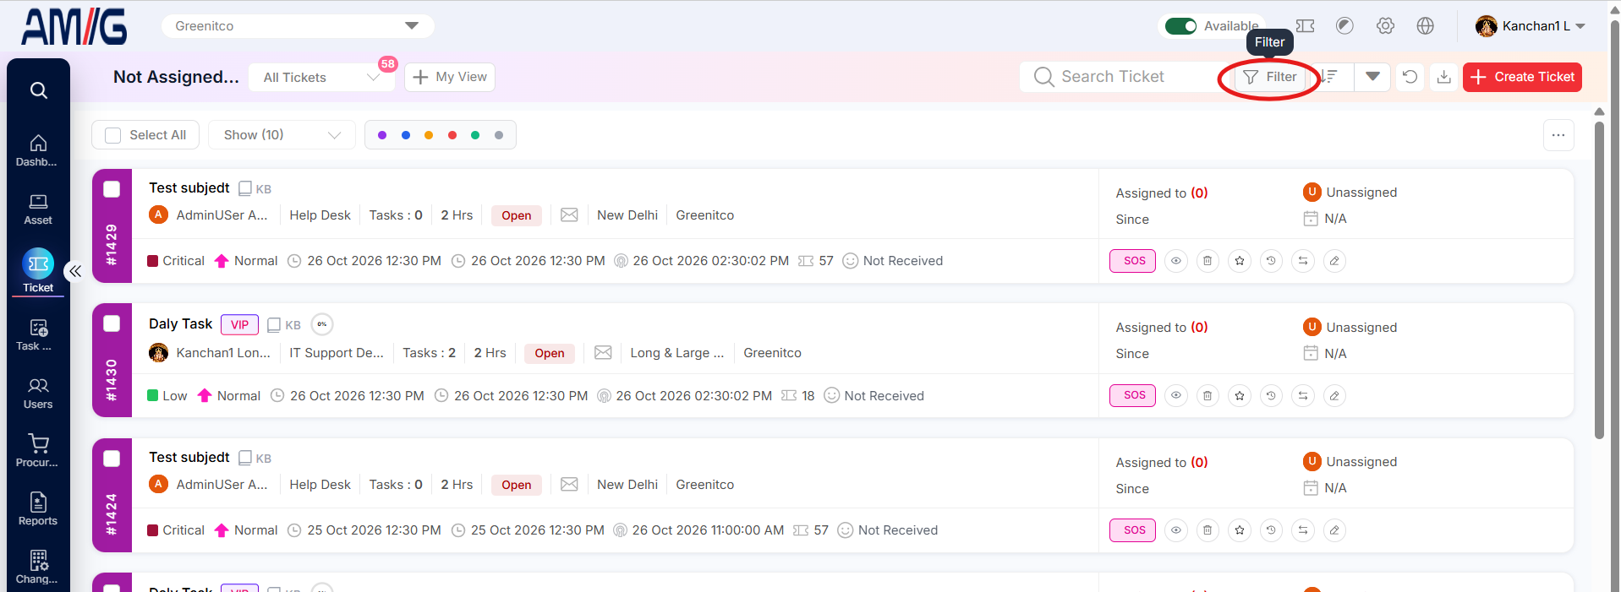This screenshot has width=1621, height=592.
Task: Open the Asset sidebar icon
Action: point(38,209)
